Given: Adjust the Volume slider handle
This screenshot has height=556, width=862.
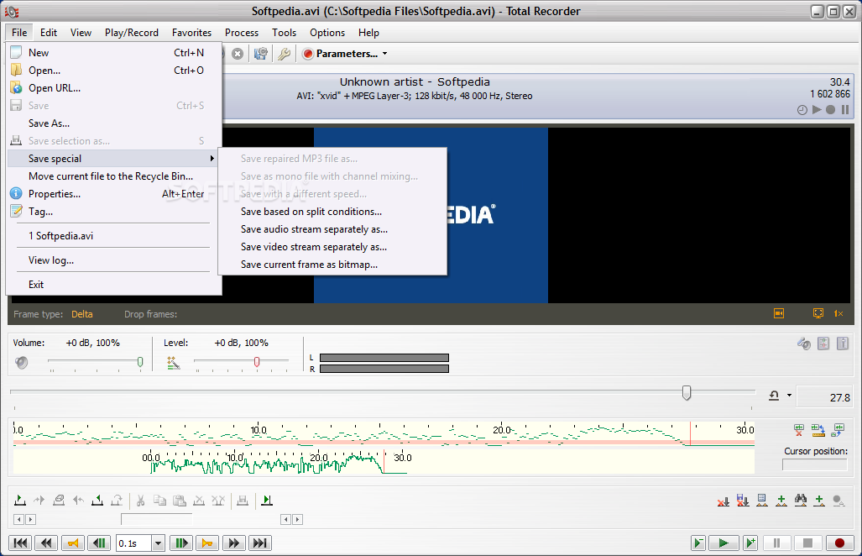Looking at the screenshot, I should (140, 361).
